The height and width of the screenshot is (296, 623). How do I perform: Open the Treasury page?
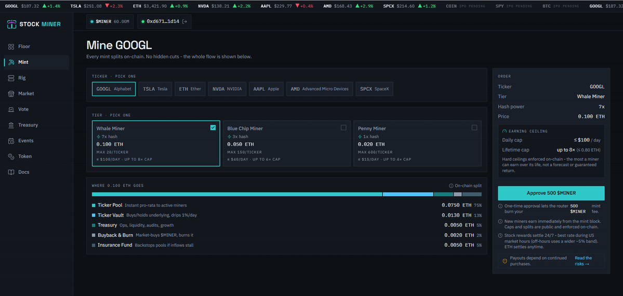click(36, 125)
